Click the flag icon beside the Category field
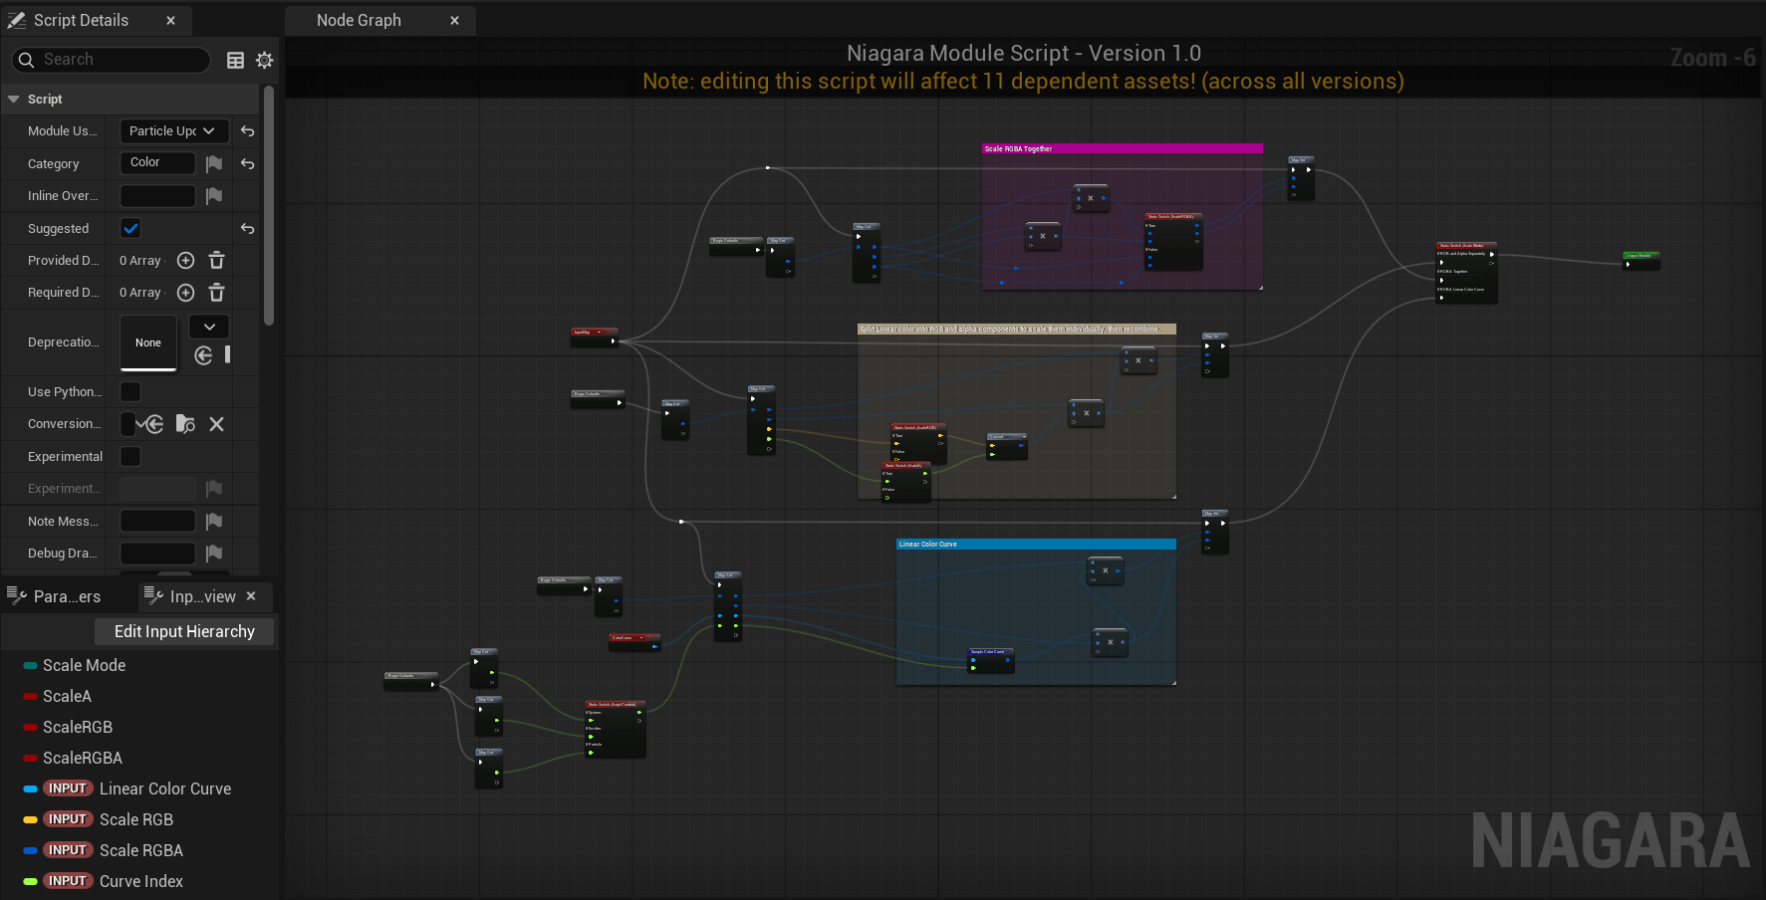Viewport: 1766px width, 900px height. 214,163
